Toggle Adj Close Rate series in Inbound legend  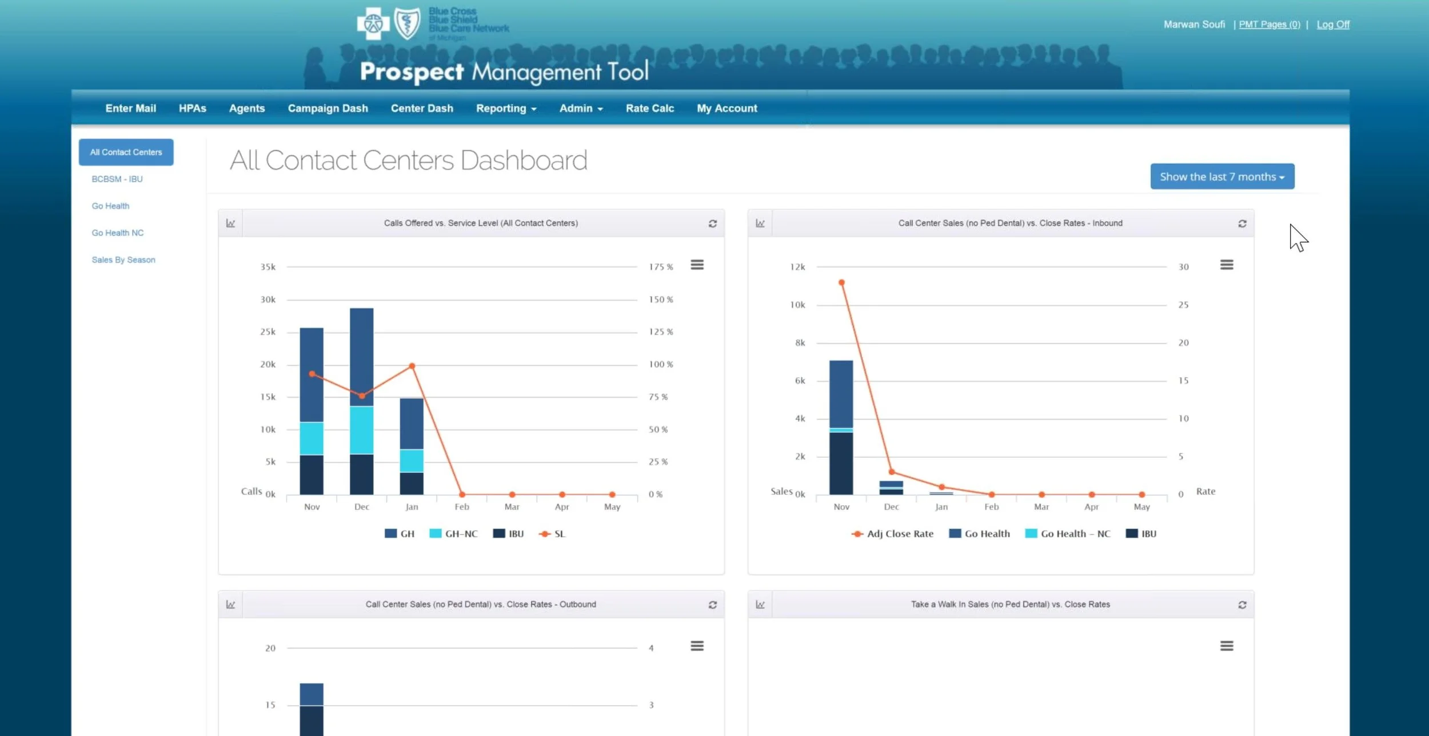892,534
